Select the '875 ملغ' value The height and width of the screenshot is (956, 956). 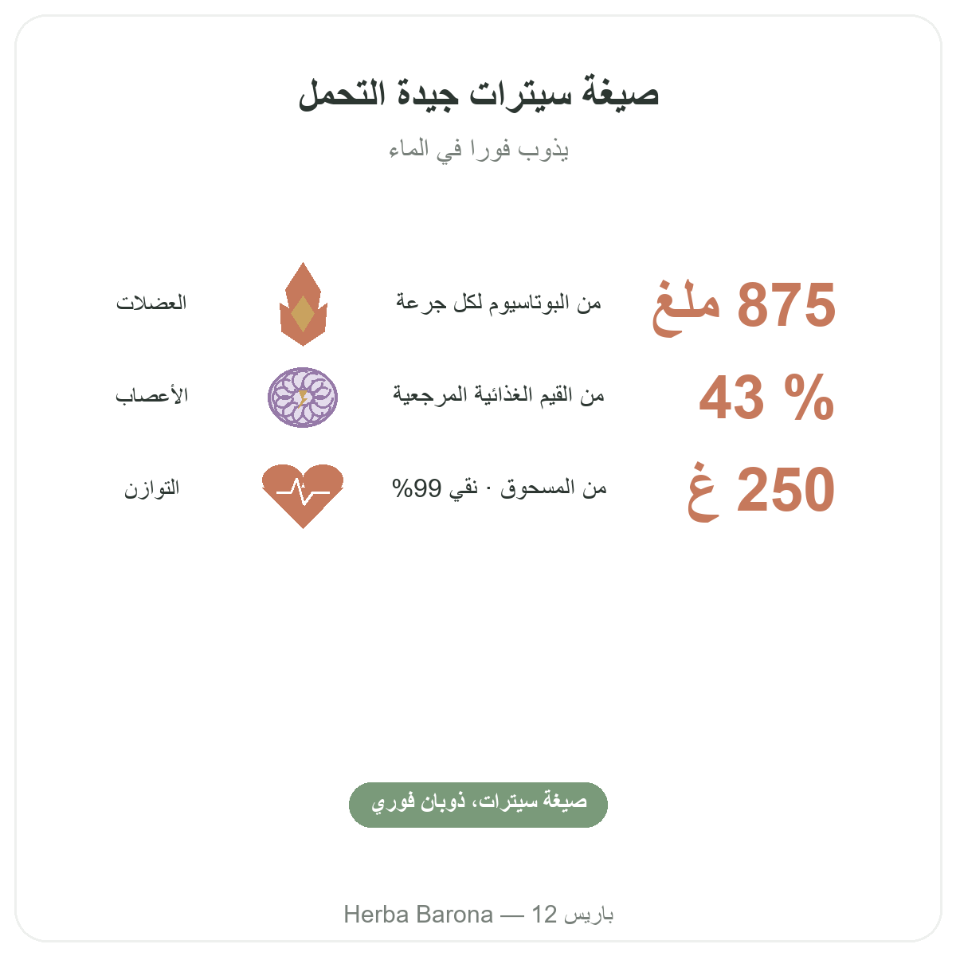[744, 306]
